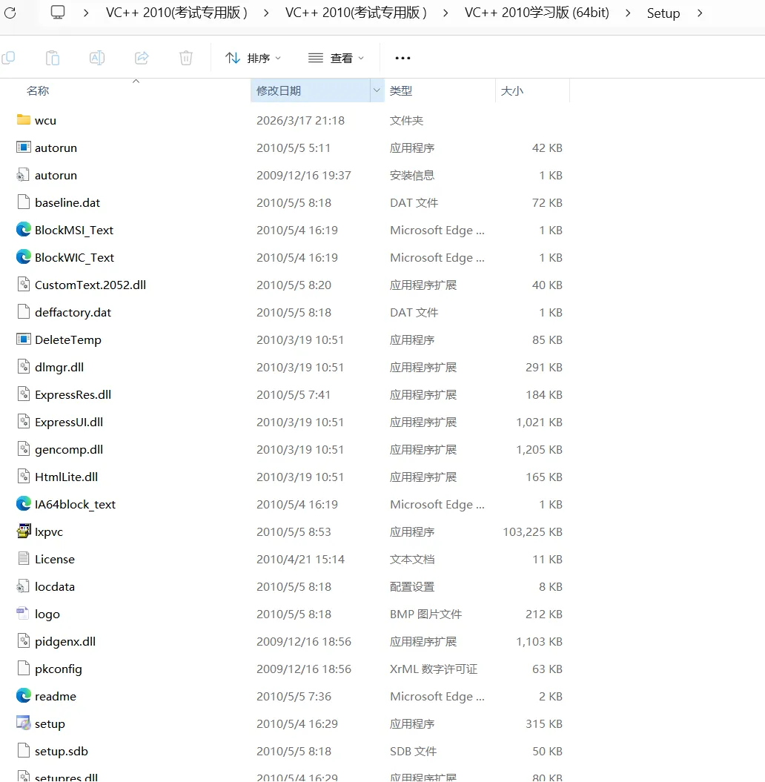The height and width of the screenshot is (782, 765).
Task: Select the gencomp.dll file name
Action: (x=69, y=449)
